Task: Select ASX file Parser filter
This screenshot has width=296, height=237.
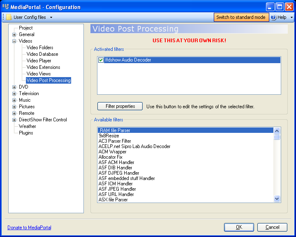Action: coord(185,200)
